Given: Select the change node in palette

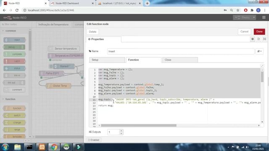Looking at the screenshot, I should point(15,122).
